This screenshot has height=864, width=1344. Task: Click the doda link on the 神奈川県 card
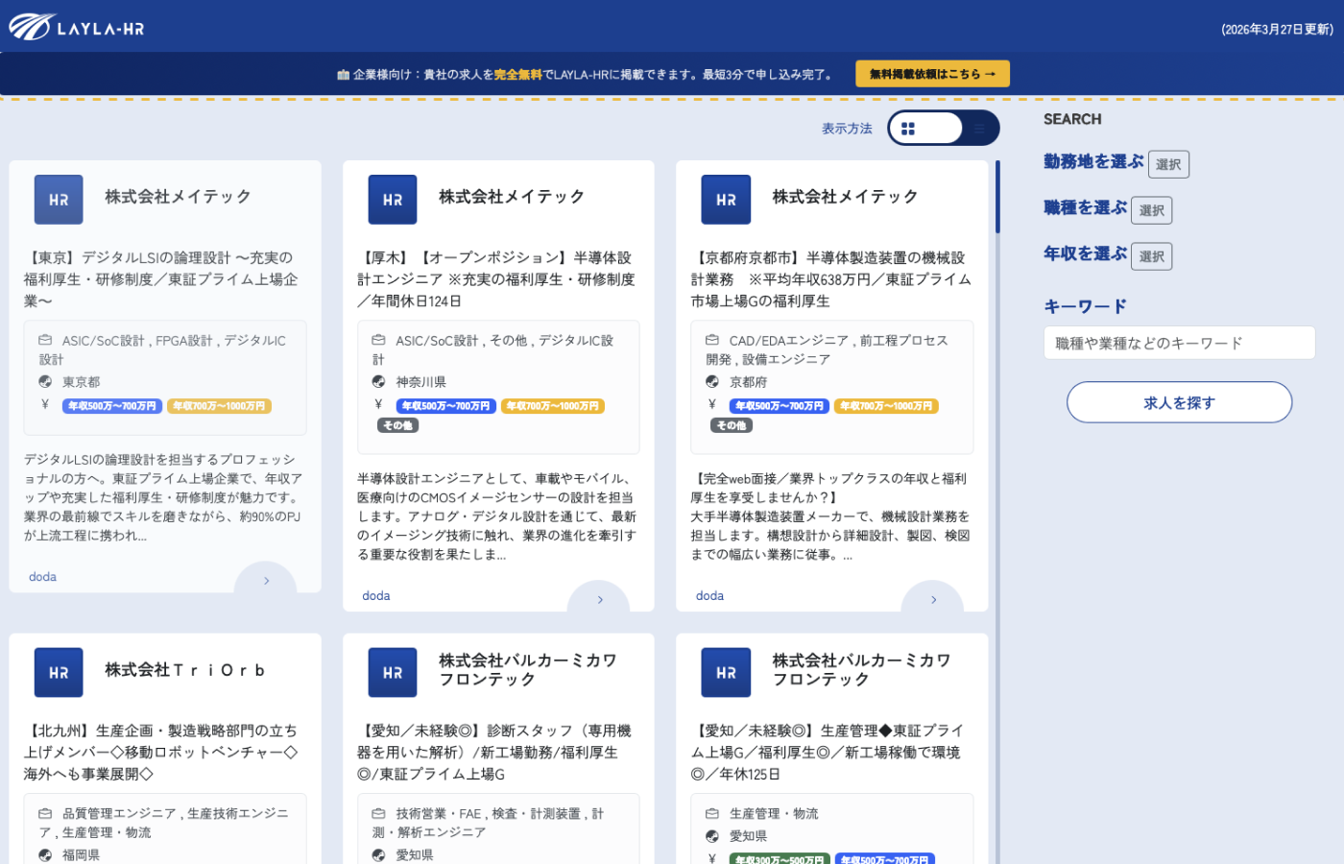(x=376, y=596)
